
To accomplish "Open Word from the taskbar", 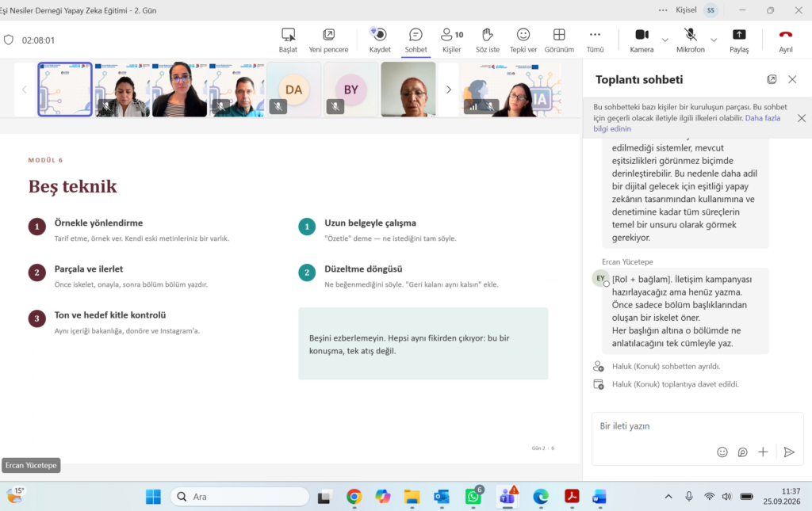I will [599, 497].
